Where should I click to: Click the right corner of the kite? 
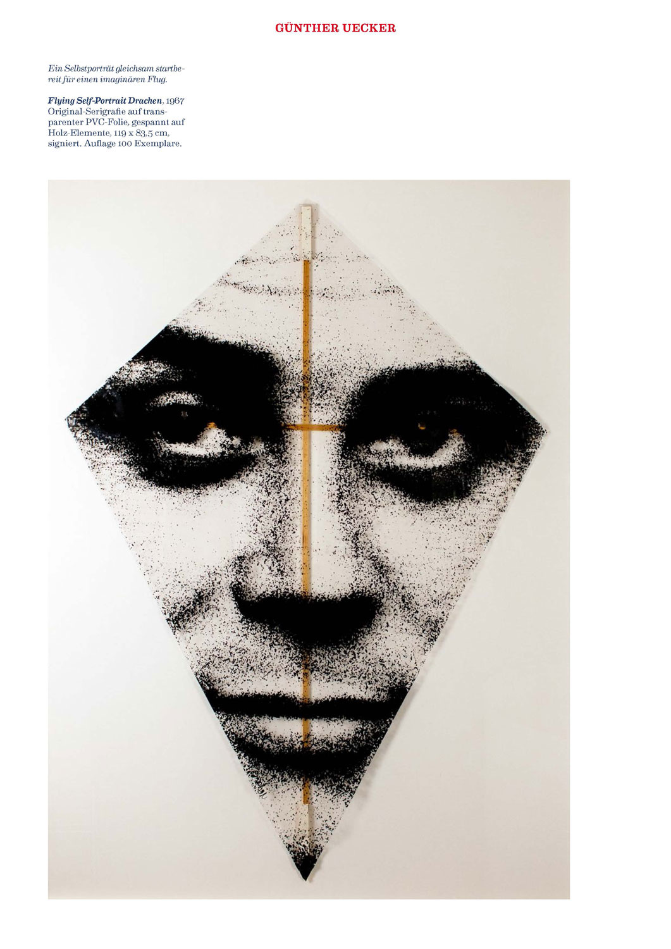[544, 433]
